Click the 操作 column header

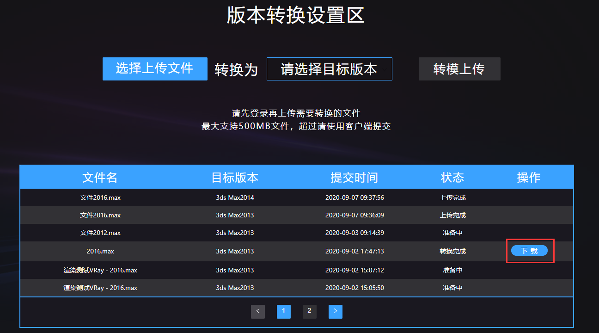click(x=529, y=177)
